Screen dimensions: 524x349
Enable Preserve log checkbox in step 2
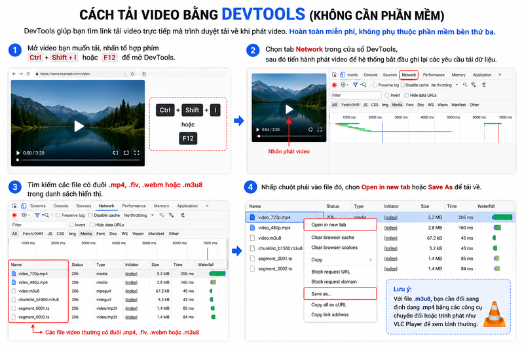click(x=375, y=85)
